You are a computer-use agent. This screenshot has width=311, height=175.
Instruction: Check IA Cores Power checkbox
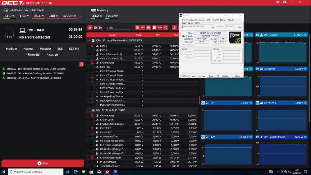(92, 162)
